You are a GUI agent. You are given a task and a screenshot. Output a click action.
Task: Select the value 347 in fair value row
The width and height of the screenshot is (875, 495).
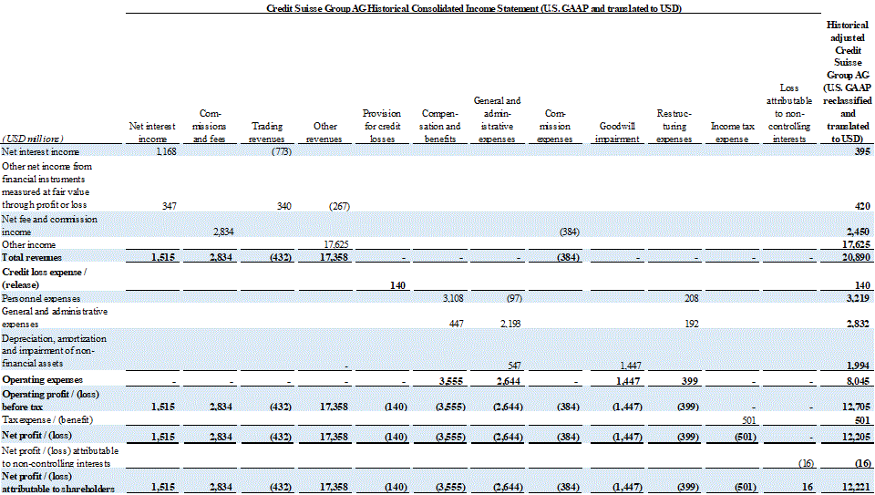pyautogui.click(x=170, y=206)
